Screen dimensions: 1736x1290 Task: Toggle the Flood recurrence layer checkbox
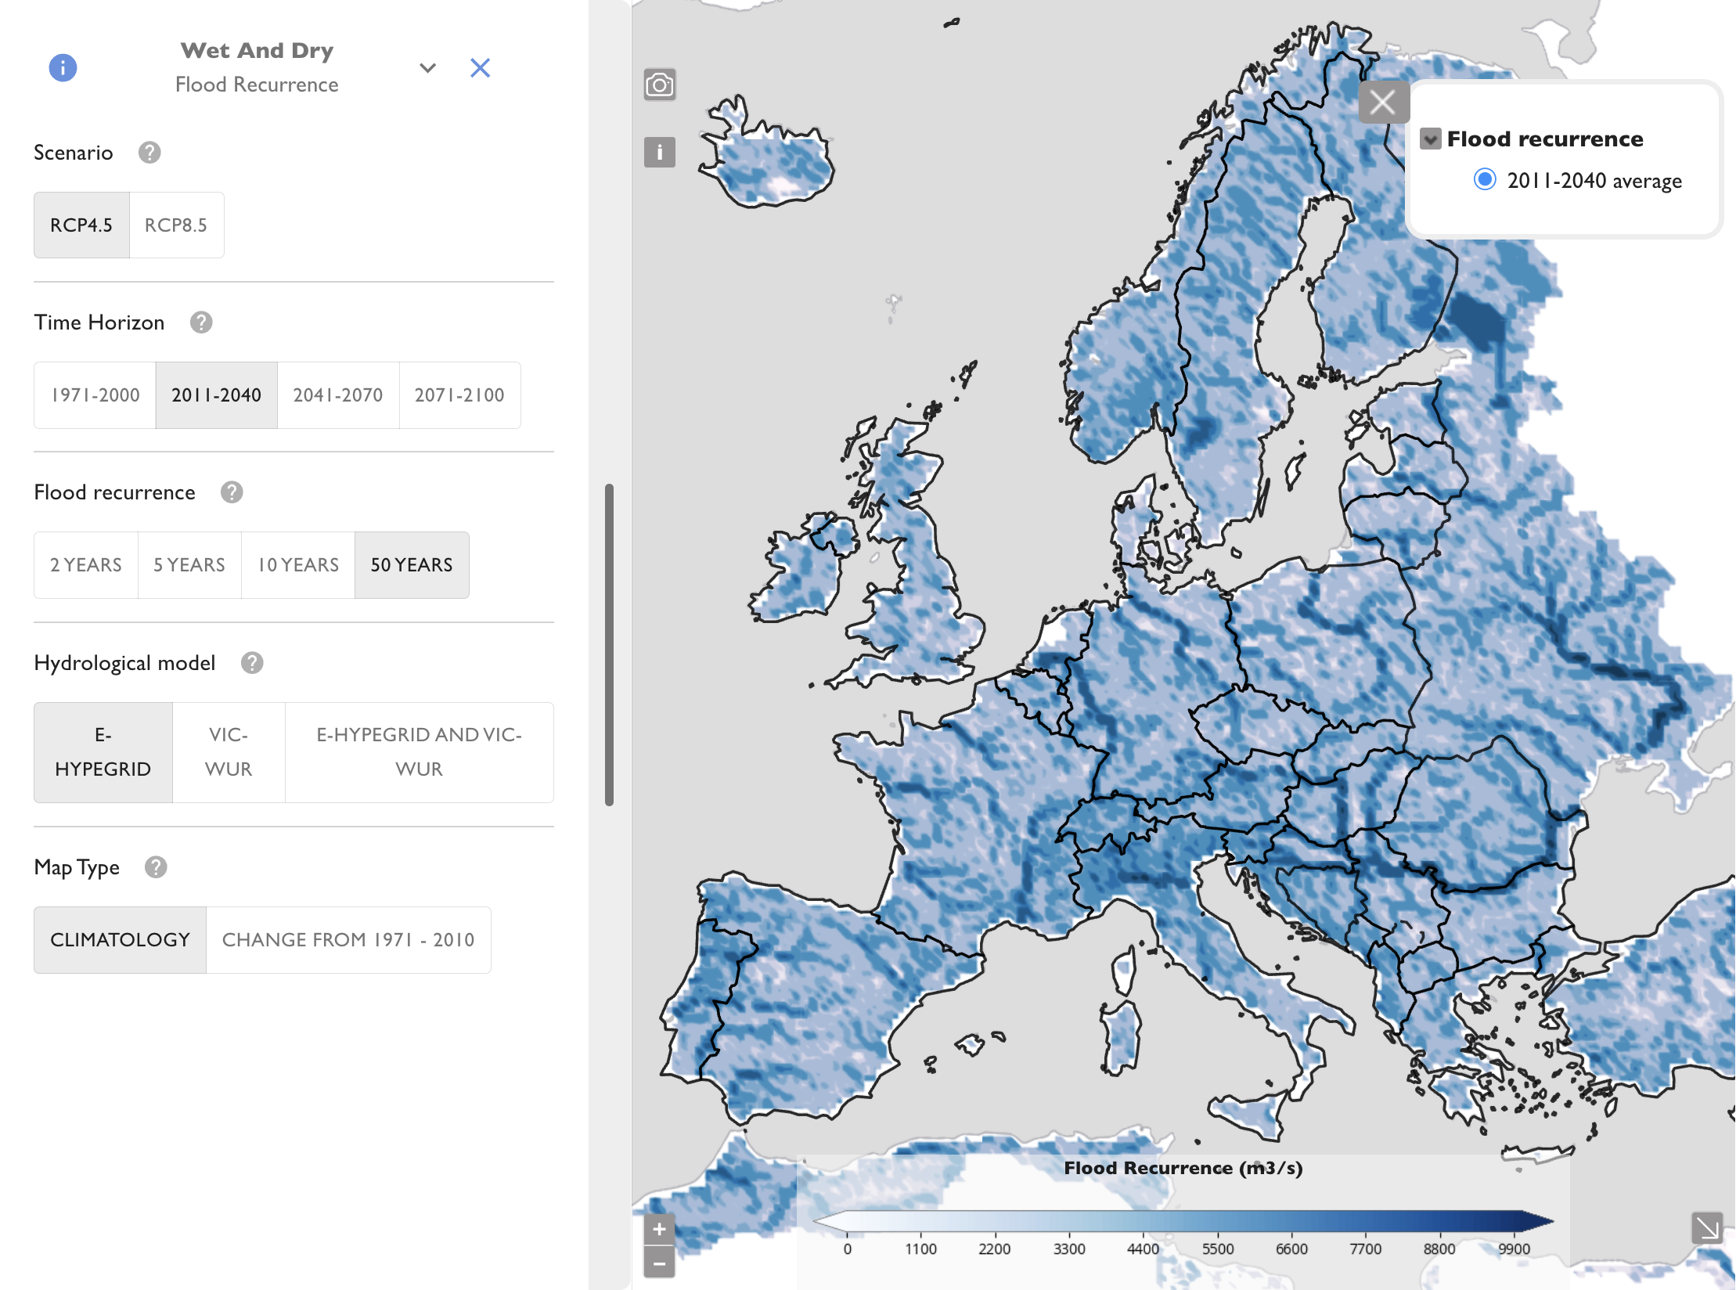[x=1431, y=139]
